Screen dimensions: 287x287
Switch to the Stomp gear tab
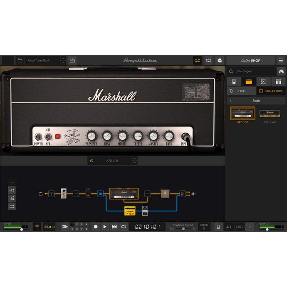pyautogui.click(x=234, y=82)
